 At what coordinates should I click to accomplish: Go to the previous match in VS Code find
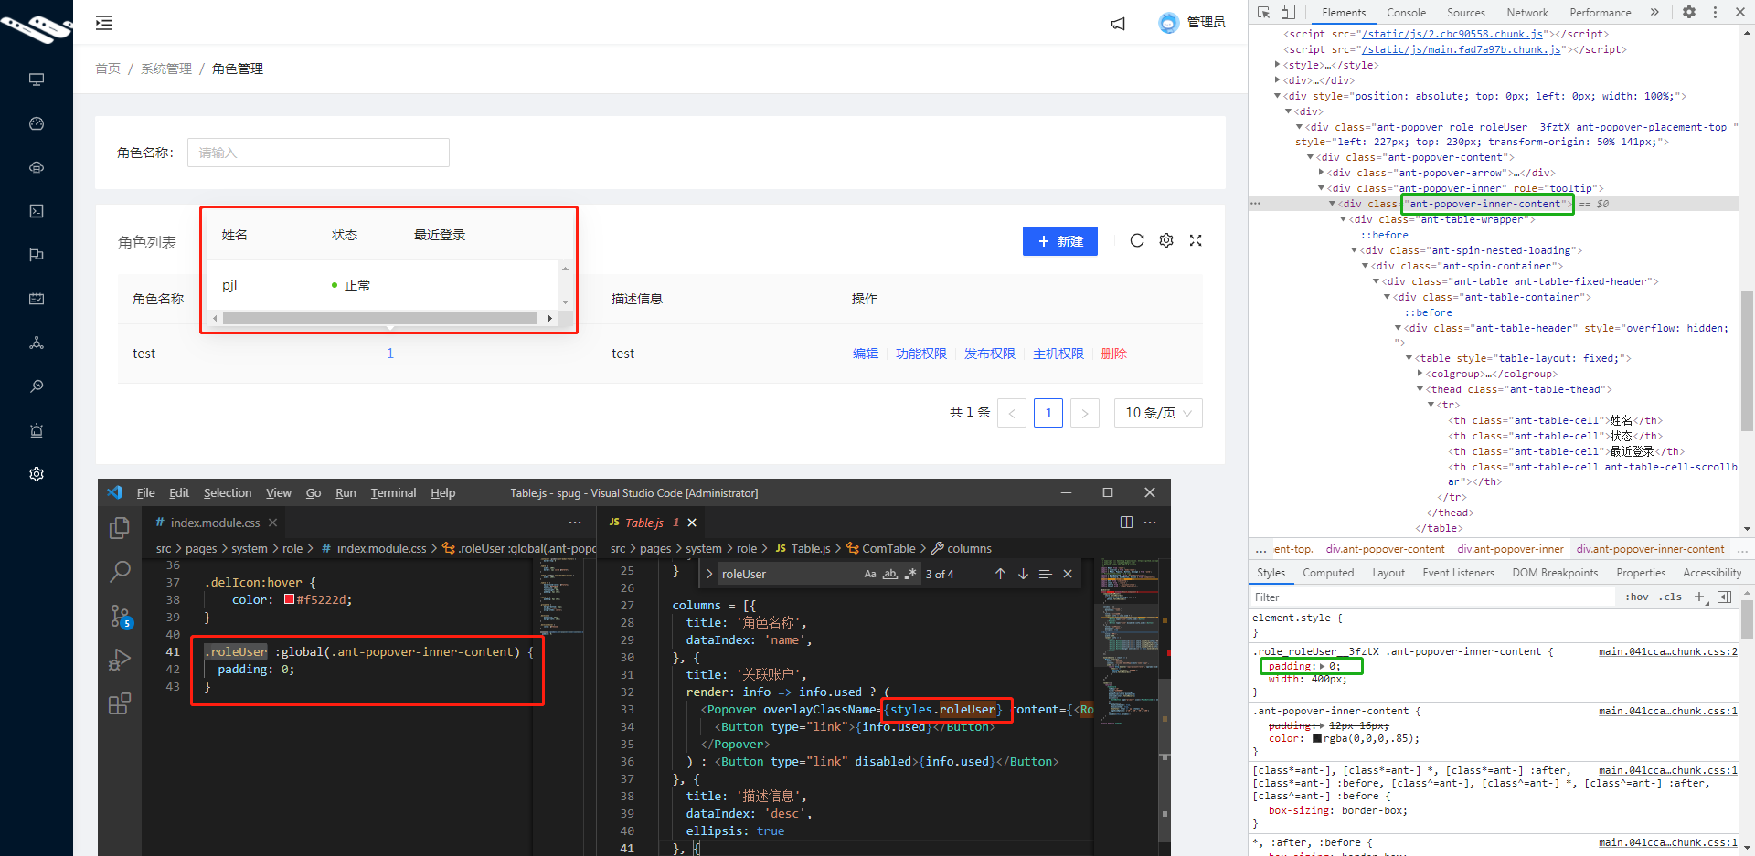1000,574
